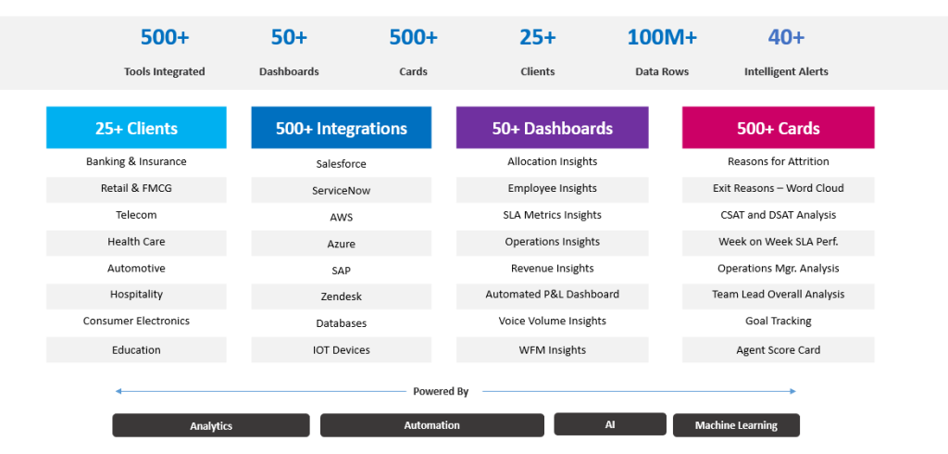The image size is (948, 454).
Task: Click the Salesforce integration entry
Action: (341, 164)
